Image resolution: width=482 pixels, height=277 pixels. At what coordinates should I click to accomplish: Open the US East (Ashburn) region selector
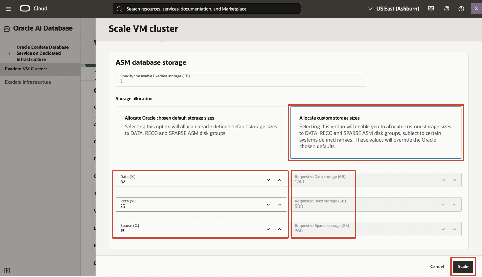click(394, 9)
